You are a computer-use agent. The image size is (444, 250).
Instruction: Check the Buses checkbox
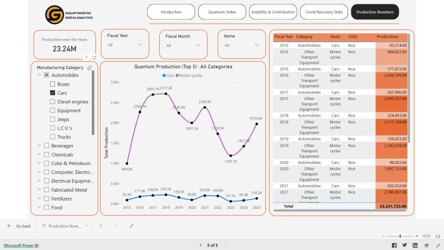tap(53, 84)
